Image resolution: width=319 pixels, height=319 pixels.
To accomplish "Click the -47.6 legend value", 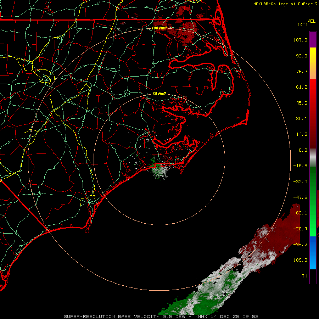I will pos(300,197).
